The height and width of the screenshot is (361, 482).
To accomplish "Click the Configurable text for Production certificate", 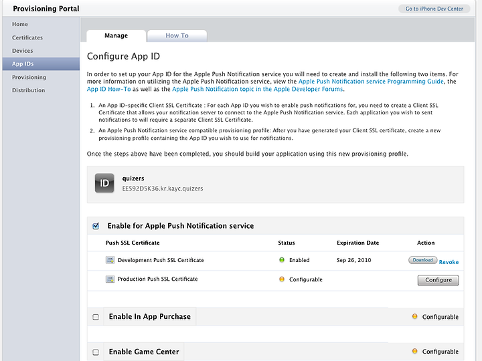I will click(x=306, y=279).
